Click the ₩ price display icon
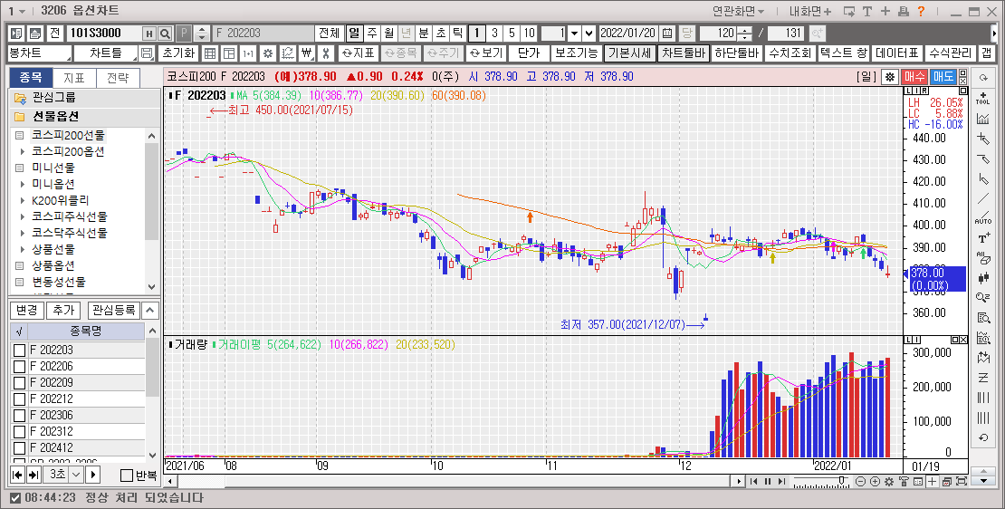The width and height of the screenshot is (1005, 509). [x=307, y=53]
